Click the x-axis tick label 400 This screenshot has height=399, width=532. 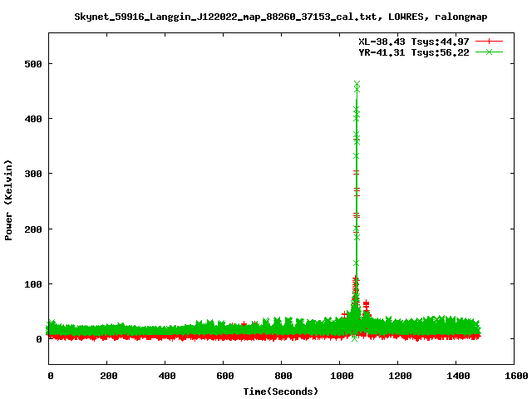(x=167, y=376)
